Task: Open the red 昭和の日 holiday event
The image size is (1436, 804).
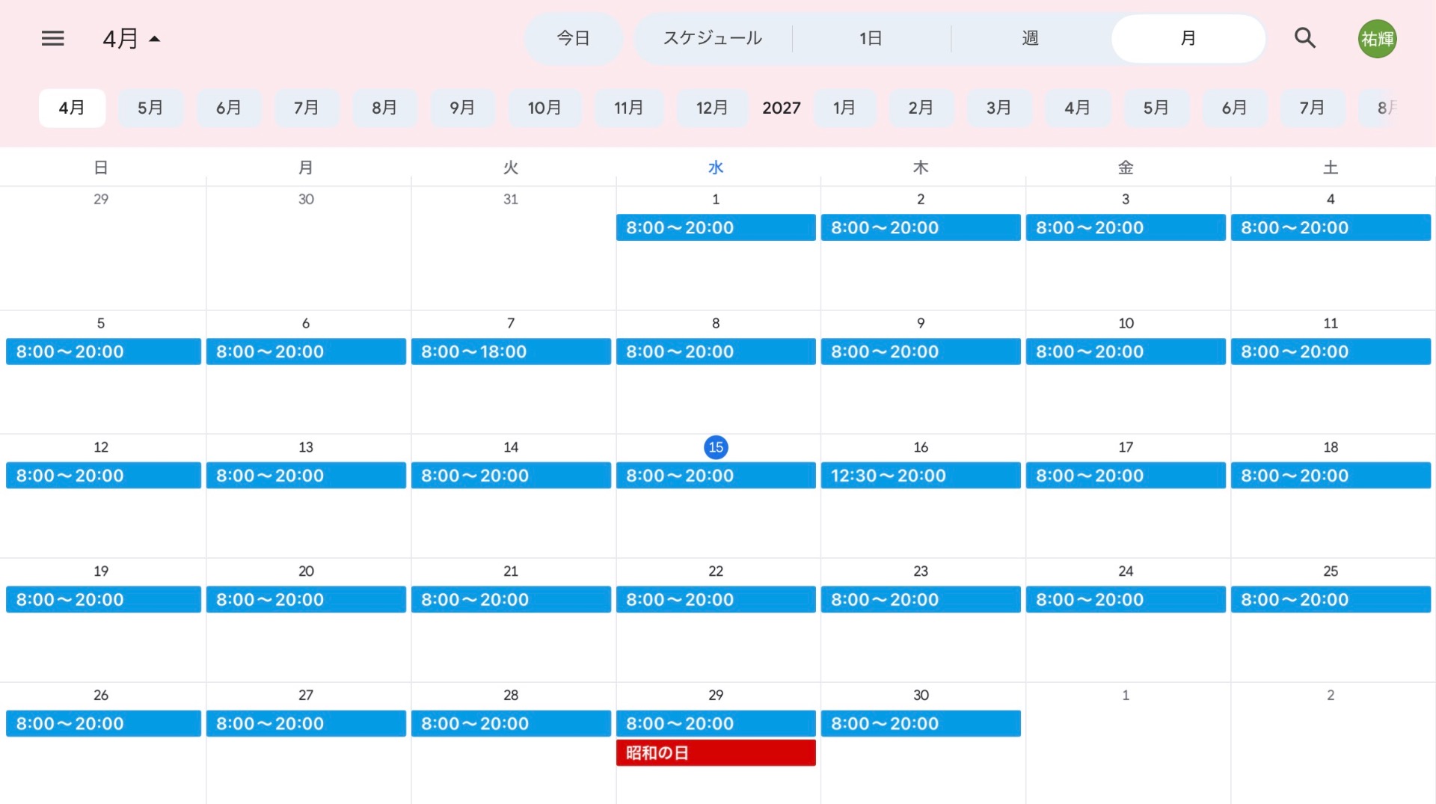Action: 715,752
